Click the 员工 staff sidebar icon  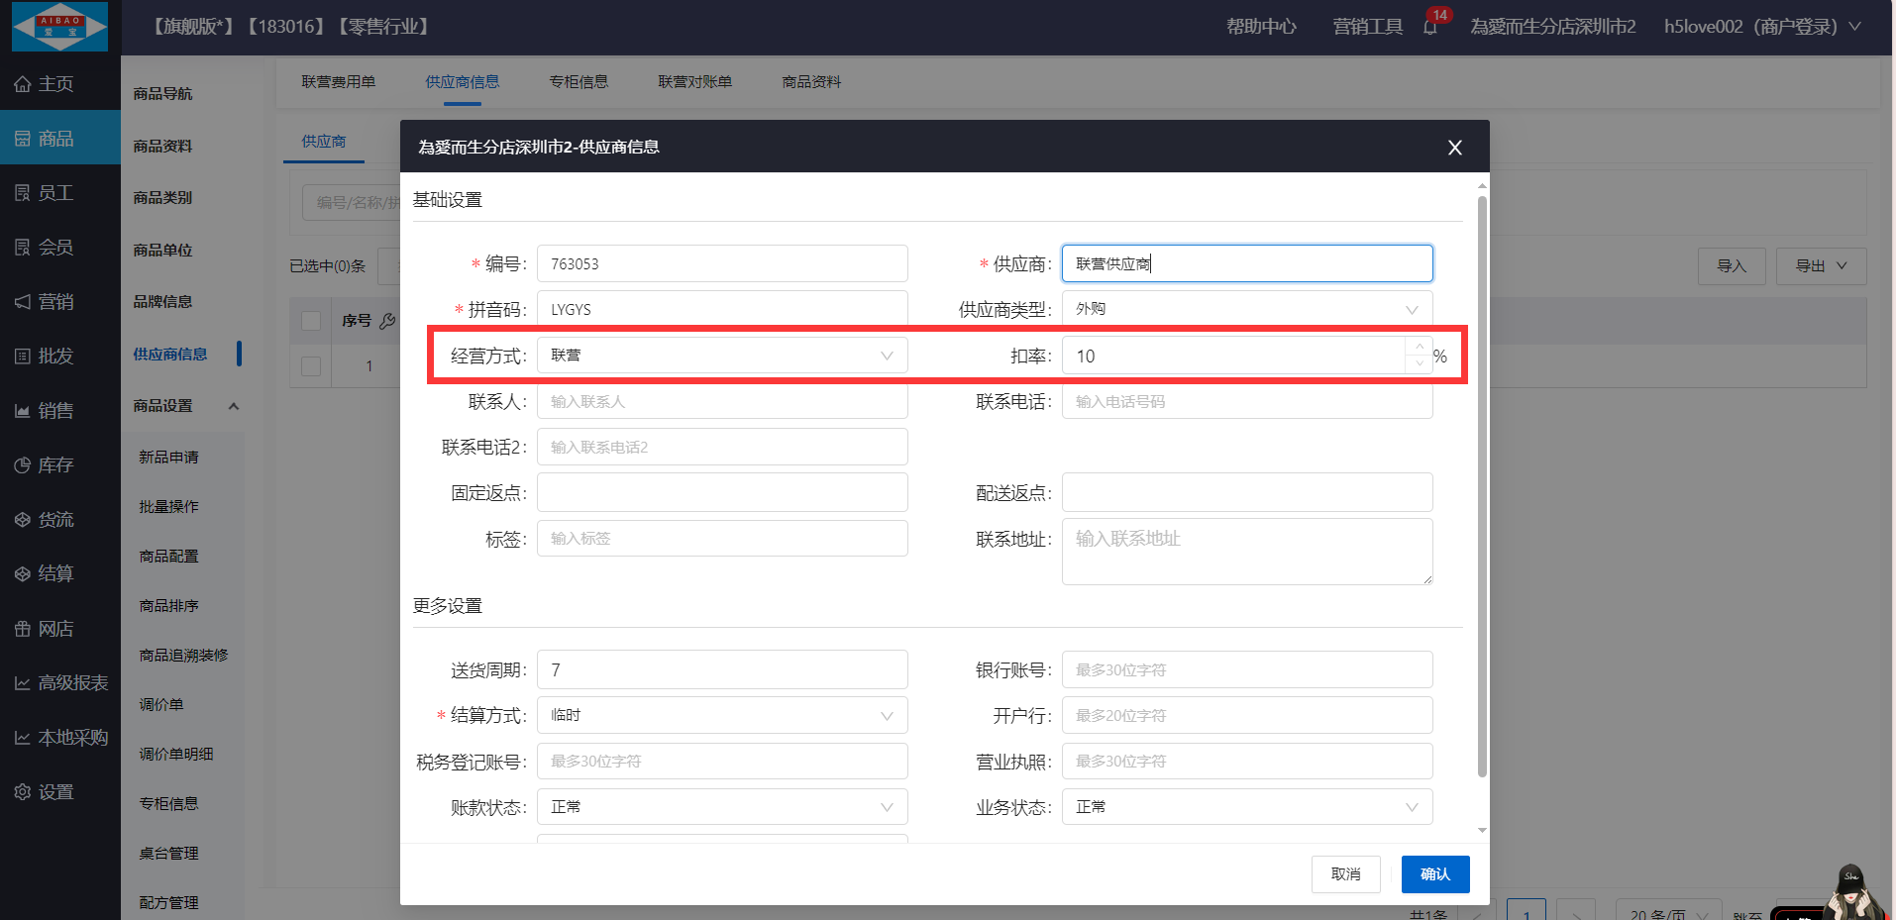coord(23,193)
